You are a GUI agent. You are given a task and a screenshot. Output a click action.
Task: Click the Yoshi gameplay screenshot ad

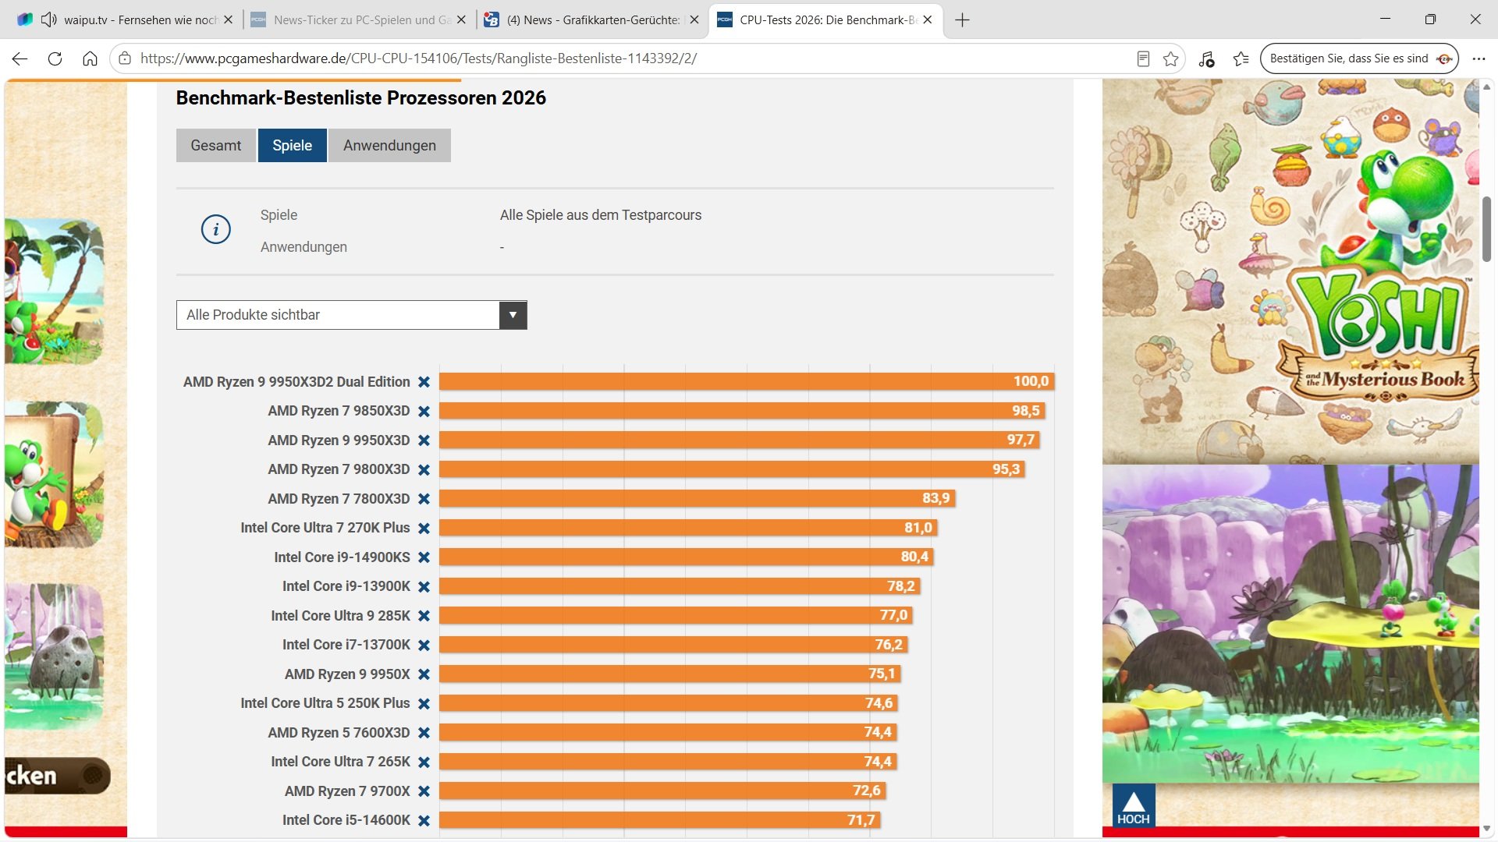[x=1290, y=624]
